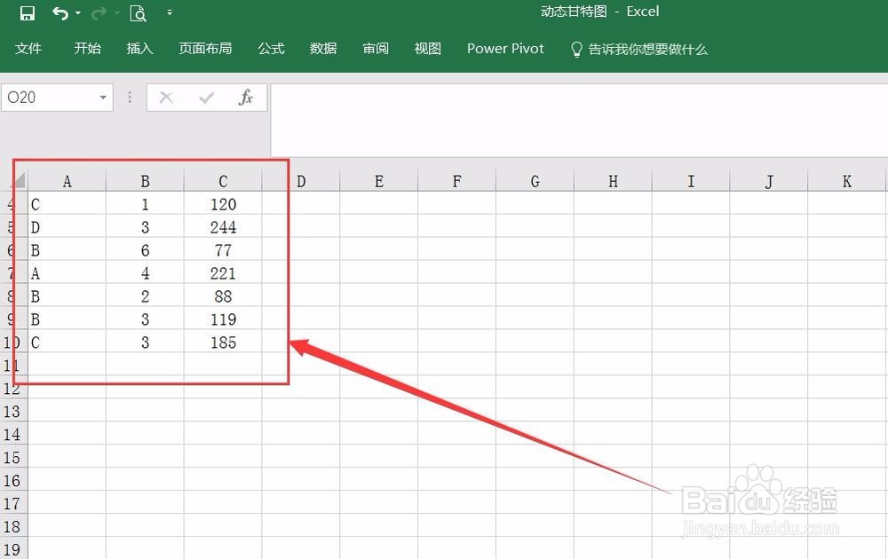Click the Enter checkmark near the formula bar
Image resolution: width=888 pixels, height=559 pixels.
point(206,97)
